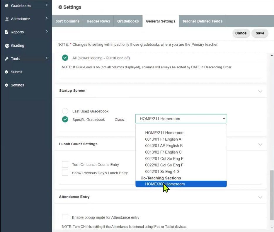Check Show Previous Day's Lunch Entry
This screenshot has height=232, width=274.
point(65,173)
